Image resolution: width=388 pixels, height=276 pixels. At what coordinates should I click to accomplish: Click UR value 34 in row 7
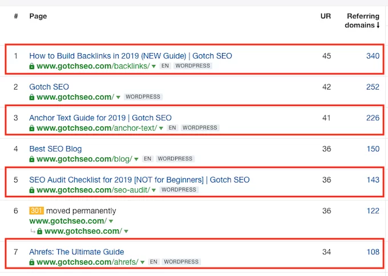tap(326, 251)
